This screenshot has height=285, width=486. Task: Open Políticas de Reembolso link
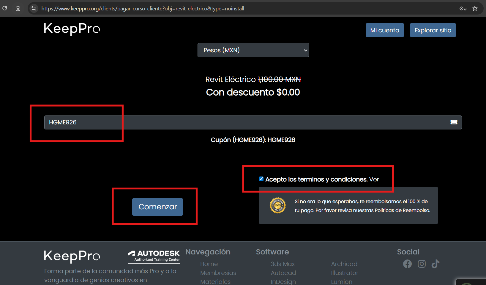[403, 210]
